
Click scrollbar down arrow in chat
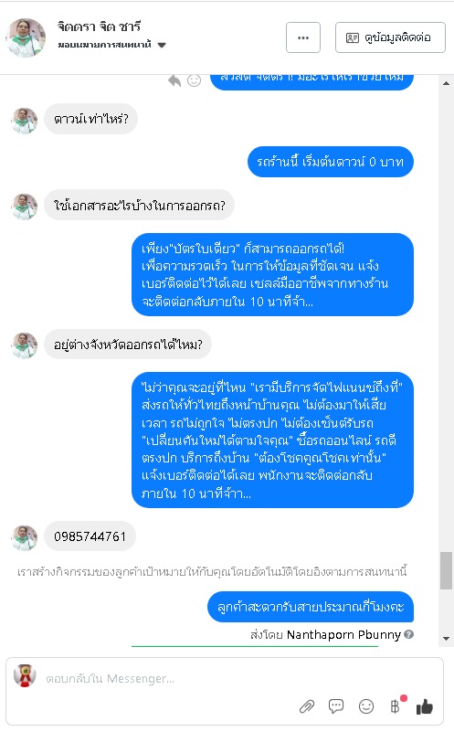click(446, 638)
